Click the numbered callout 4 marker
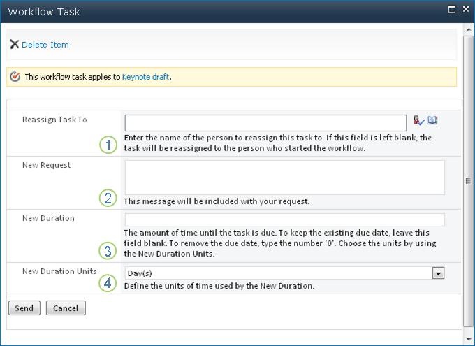This screenshot has width=475, height=346. (108, 283)
